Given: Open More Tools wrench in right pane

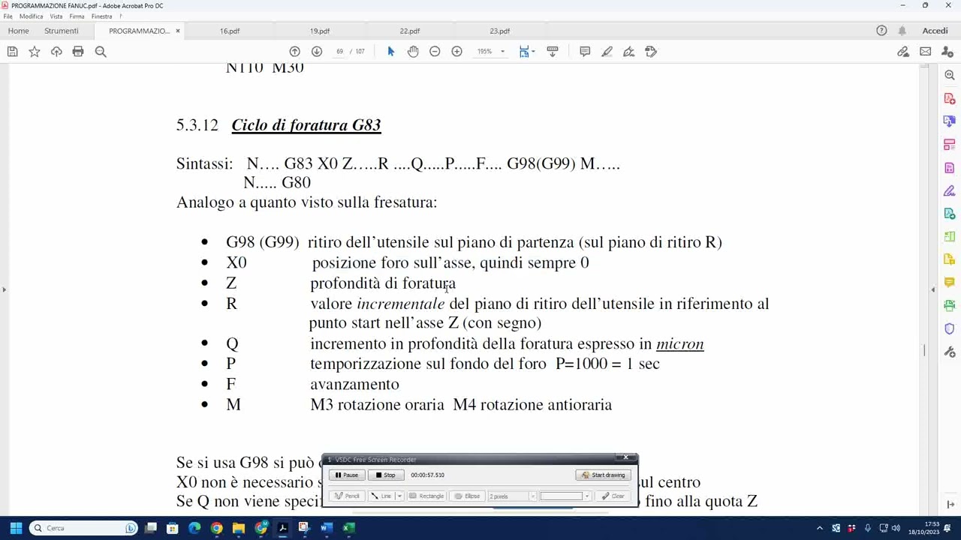Looking at the screenshot, I should pyautogui.click(x=950, y=352).
